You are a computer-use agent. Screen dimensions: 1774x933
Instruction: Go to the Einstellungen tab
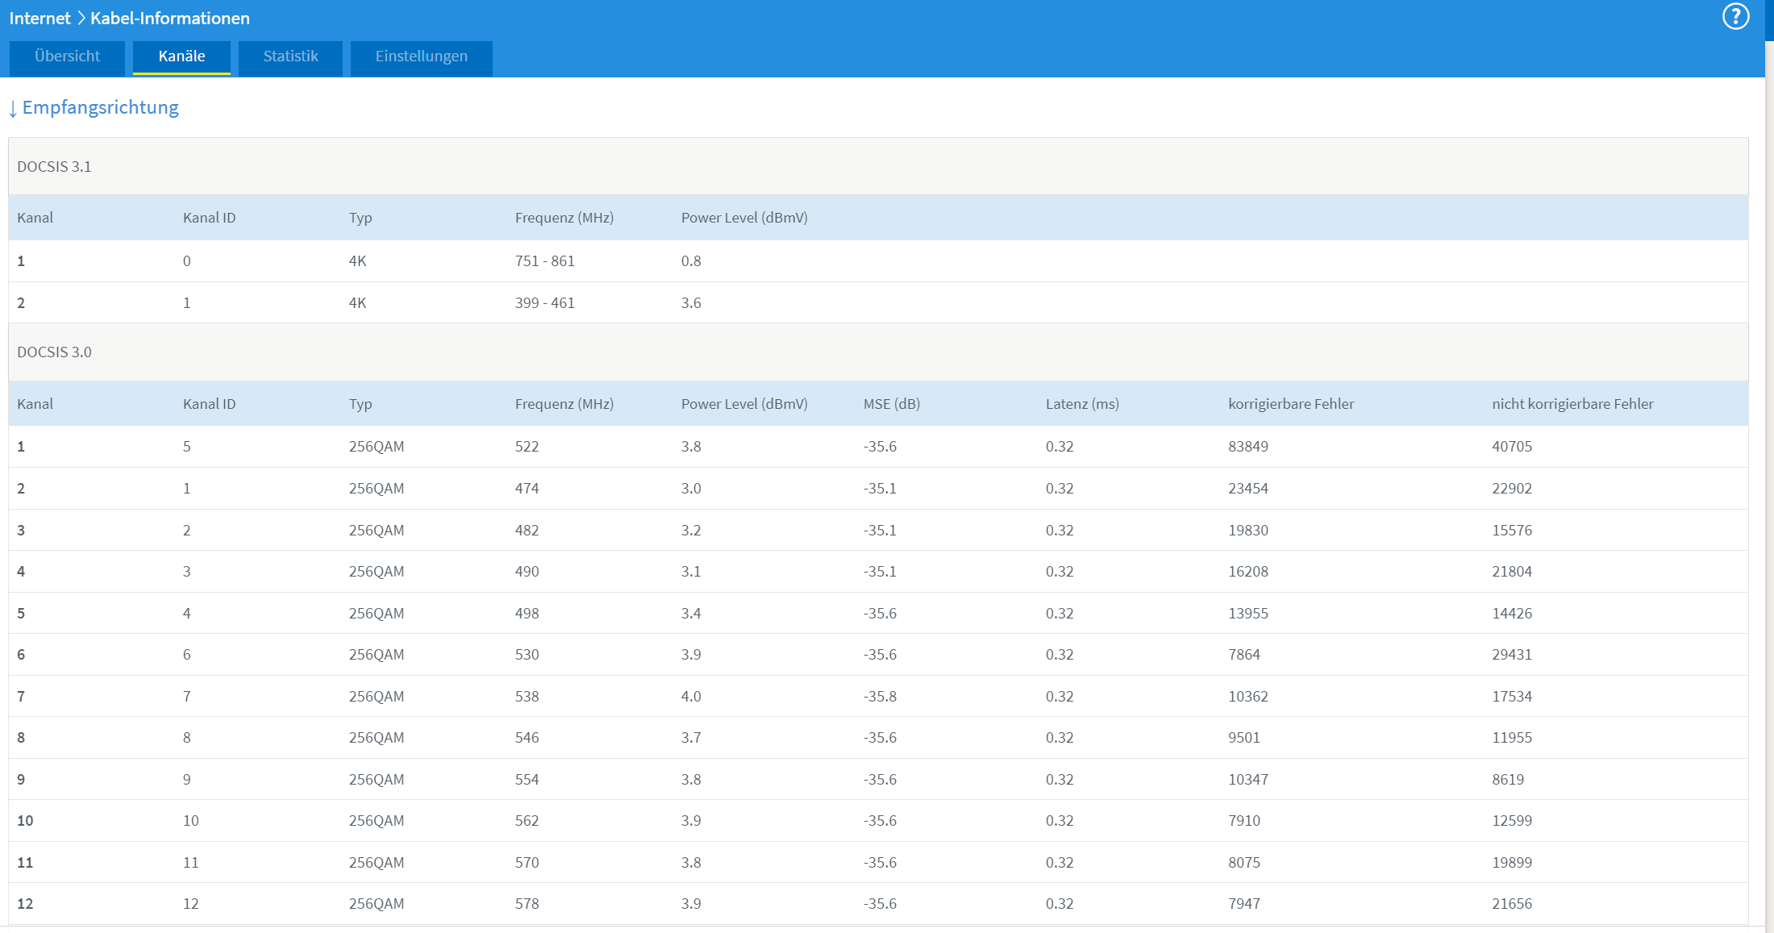[x=421, y=56]
